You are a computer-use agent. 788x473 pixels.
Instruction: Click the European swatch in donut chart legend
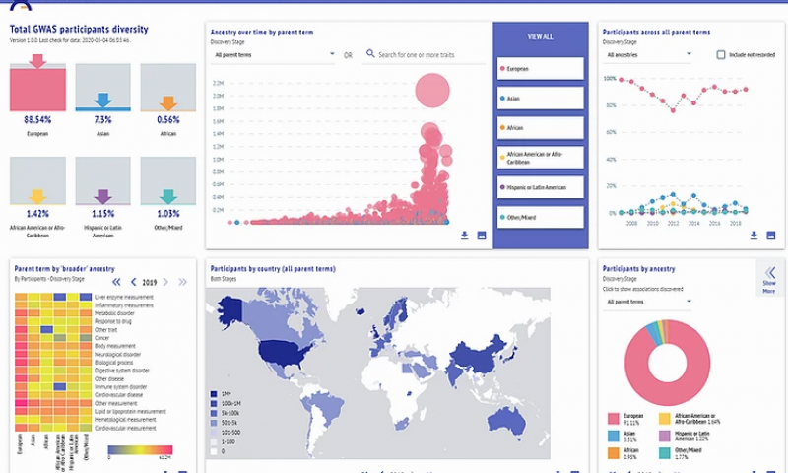point(613,419)
